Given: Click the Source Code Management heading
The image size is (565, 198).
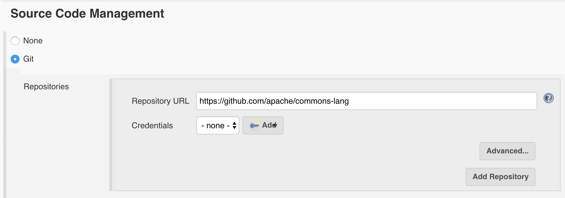Looking at the screenshot, I should pos(87,14).
